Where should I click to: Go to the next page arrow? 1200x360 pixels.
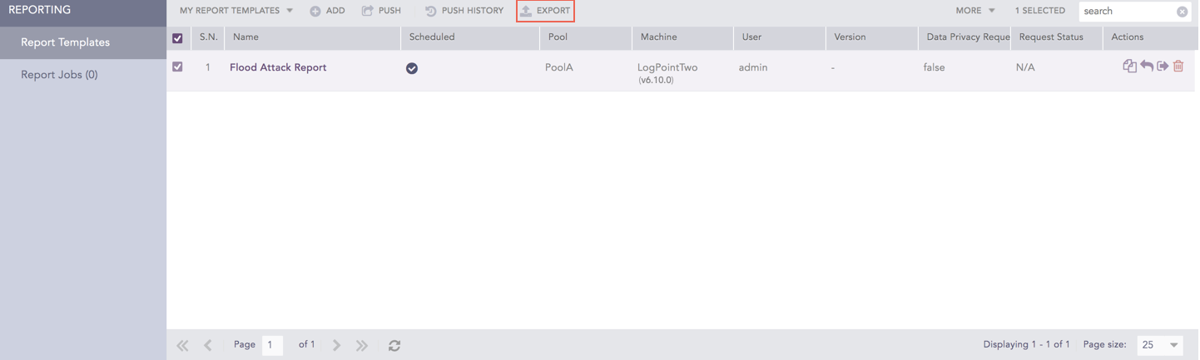coord(336,345)
